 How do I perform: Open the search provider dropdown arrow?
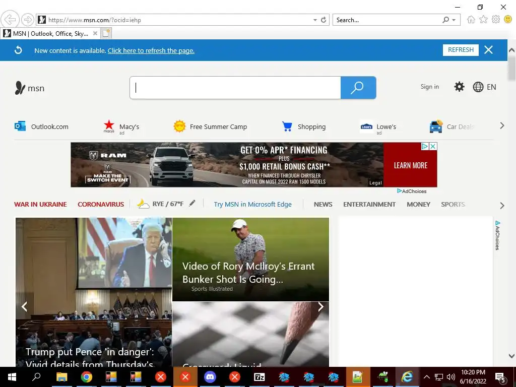(x=454, y=20)
